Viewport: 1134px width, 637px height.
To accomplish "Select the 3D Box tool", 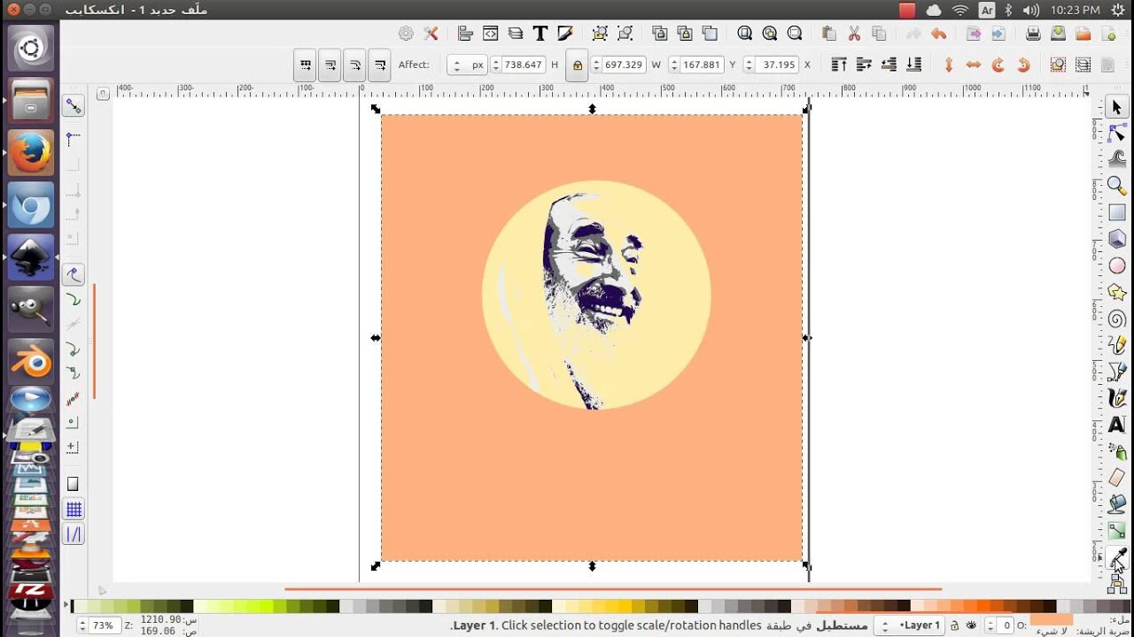I will point(1116,239).
